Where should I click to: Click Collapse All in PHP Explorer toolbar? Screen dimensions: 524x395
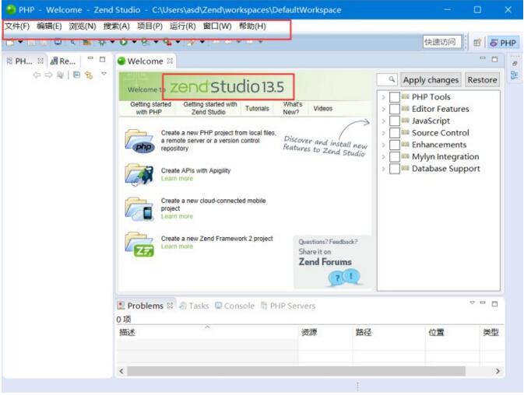tap(76, 75)
